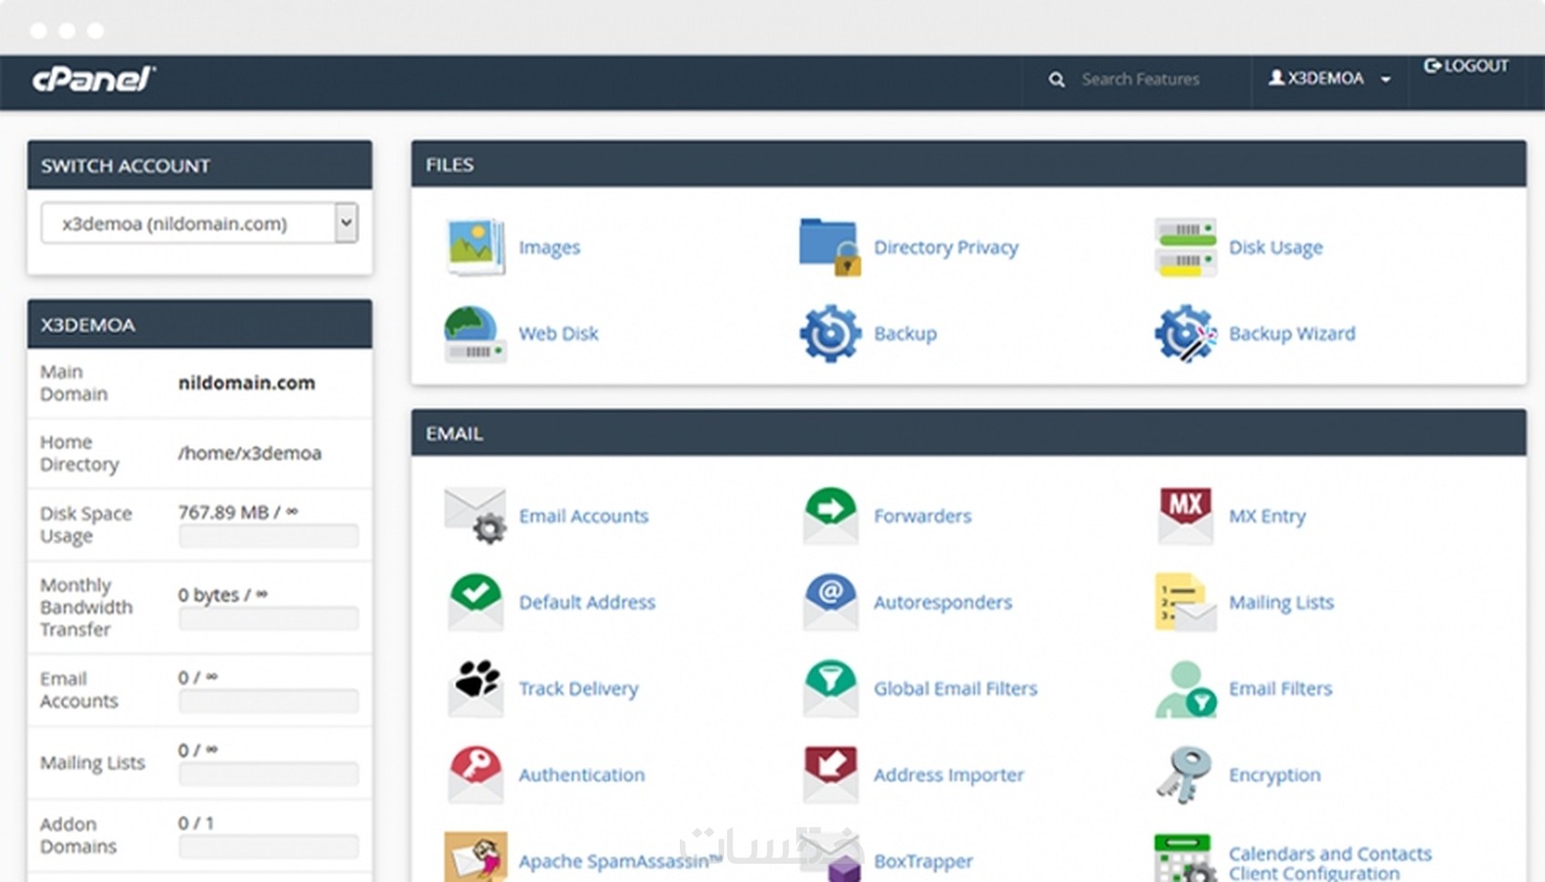Click the search magnifier icon

pyautogui.click(x=1056, y=80)
